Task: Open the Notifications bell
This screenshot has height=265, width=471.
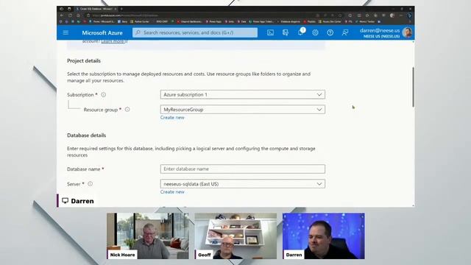Action: tap(300, 32)
